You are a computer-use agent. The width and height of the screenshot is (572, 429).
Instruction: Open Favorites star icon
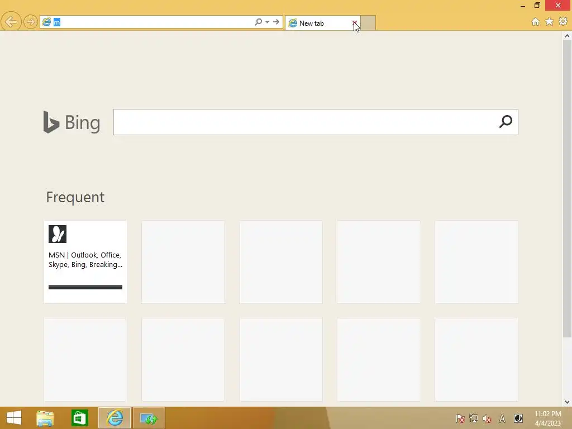coord(549,22)
